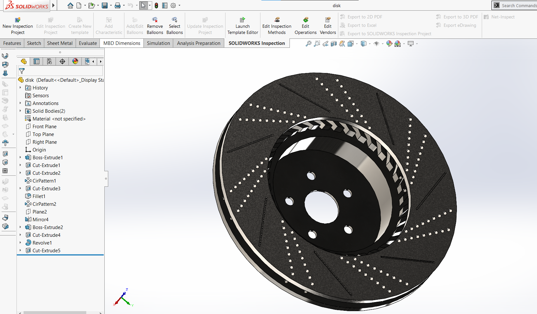Click the Zoom to Fit icon
This screenshot has width=537, height=314.
click(309, 44)
